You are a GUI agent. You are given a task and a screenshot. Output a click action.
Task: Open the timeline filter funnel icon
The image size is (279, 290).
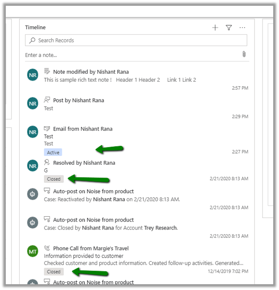pyautogui.click(x=229, y=28)
